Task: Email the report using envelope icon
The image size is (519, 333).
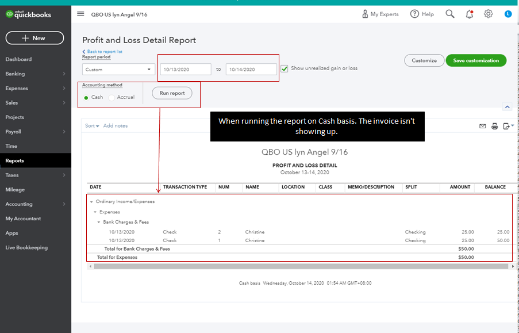Action: pos(483,126)
